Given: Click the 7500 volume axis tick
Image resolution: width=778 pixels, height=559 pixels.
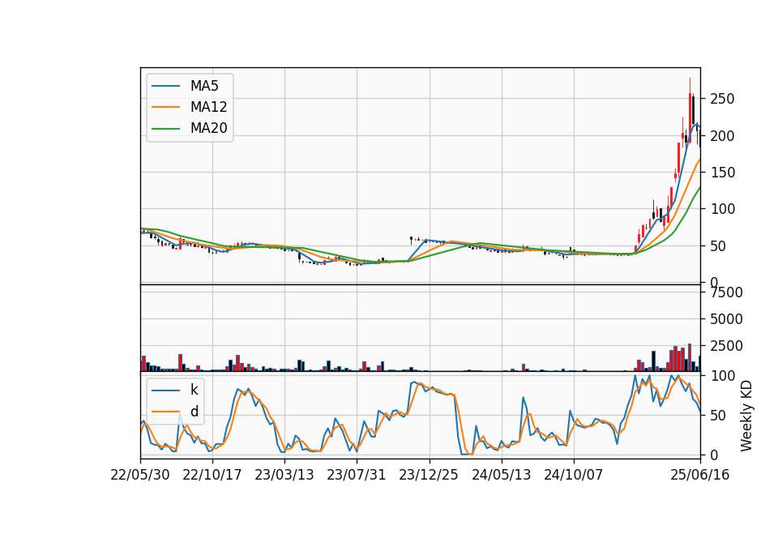Looking at the screenshot, I should coord(726,292).
